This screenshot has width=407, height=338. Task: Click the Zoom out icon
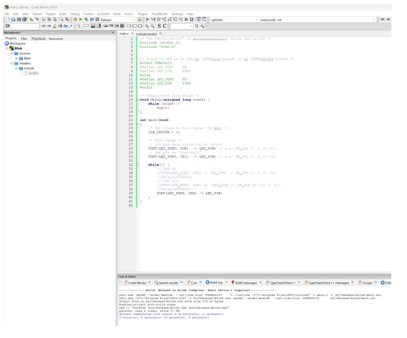[152, 26]
